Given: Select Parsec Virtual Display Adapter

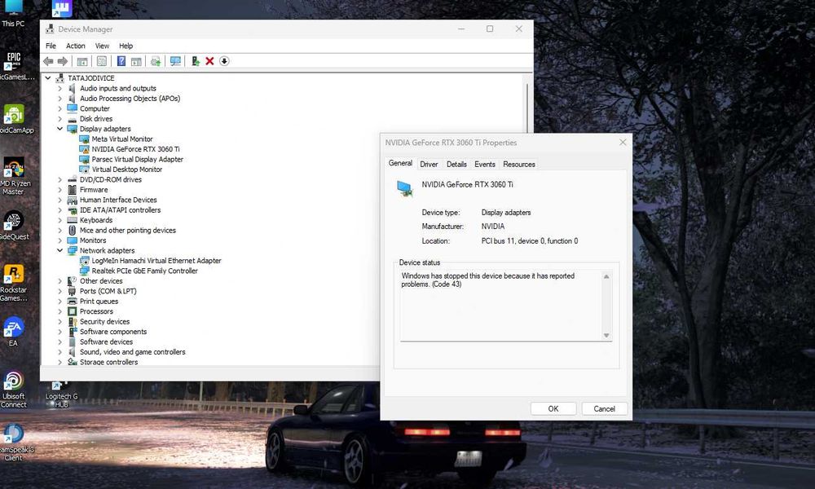Looking at the screenshot, I should 137,160.
